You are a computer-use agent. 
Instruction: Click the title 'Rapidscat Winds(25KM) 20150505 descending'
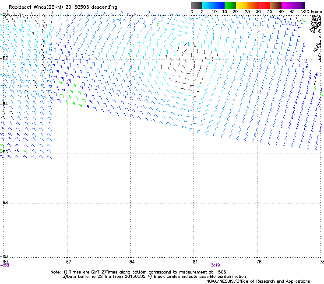(x=63, y=7)
